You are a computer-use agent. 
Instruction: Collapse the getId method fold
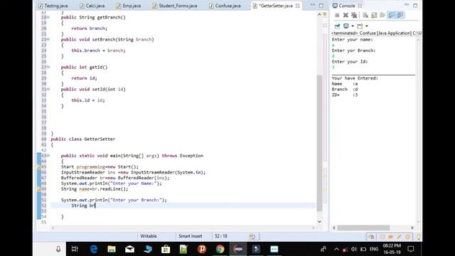[x=48, y=67]
